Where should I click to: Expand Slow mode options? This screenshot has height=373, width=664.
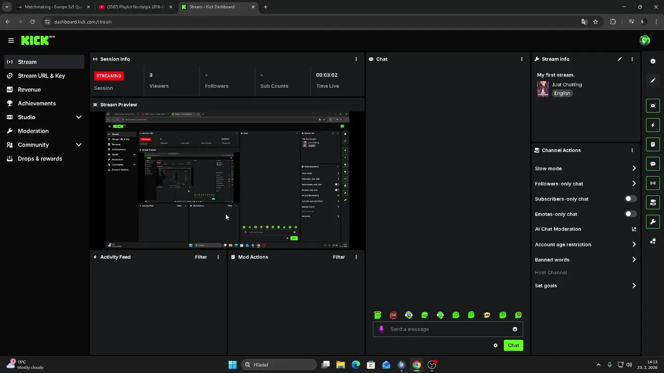[634, 168]
